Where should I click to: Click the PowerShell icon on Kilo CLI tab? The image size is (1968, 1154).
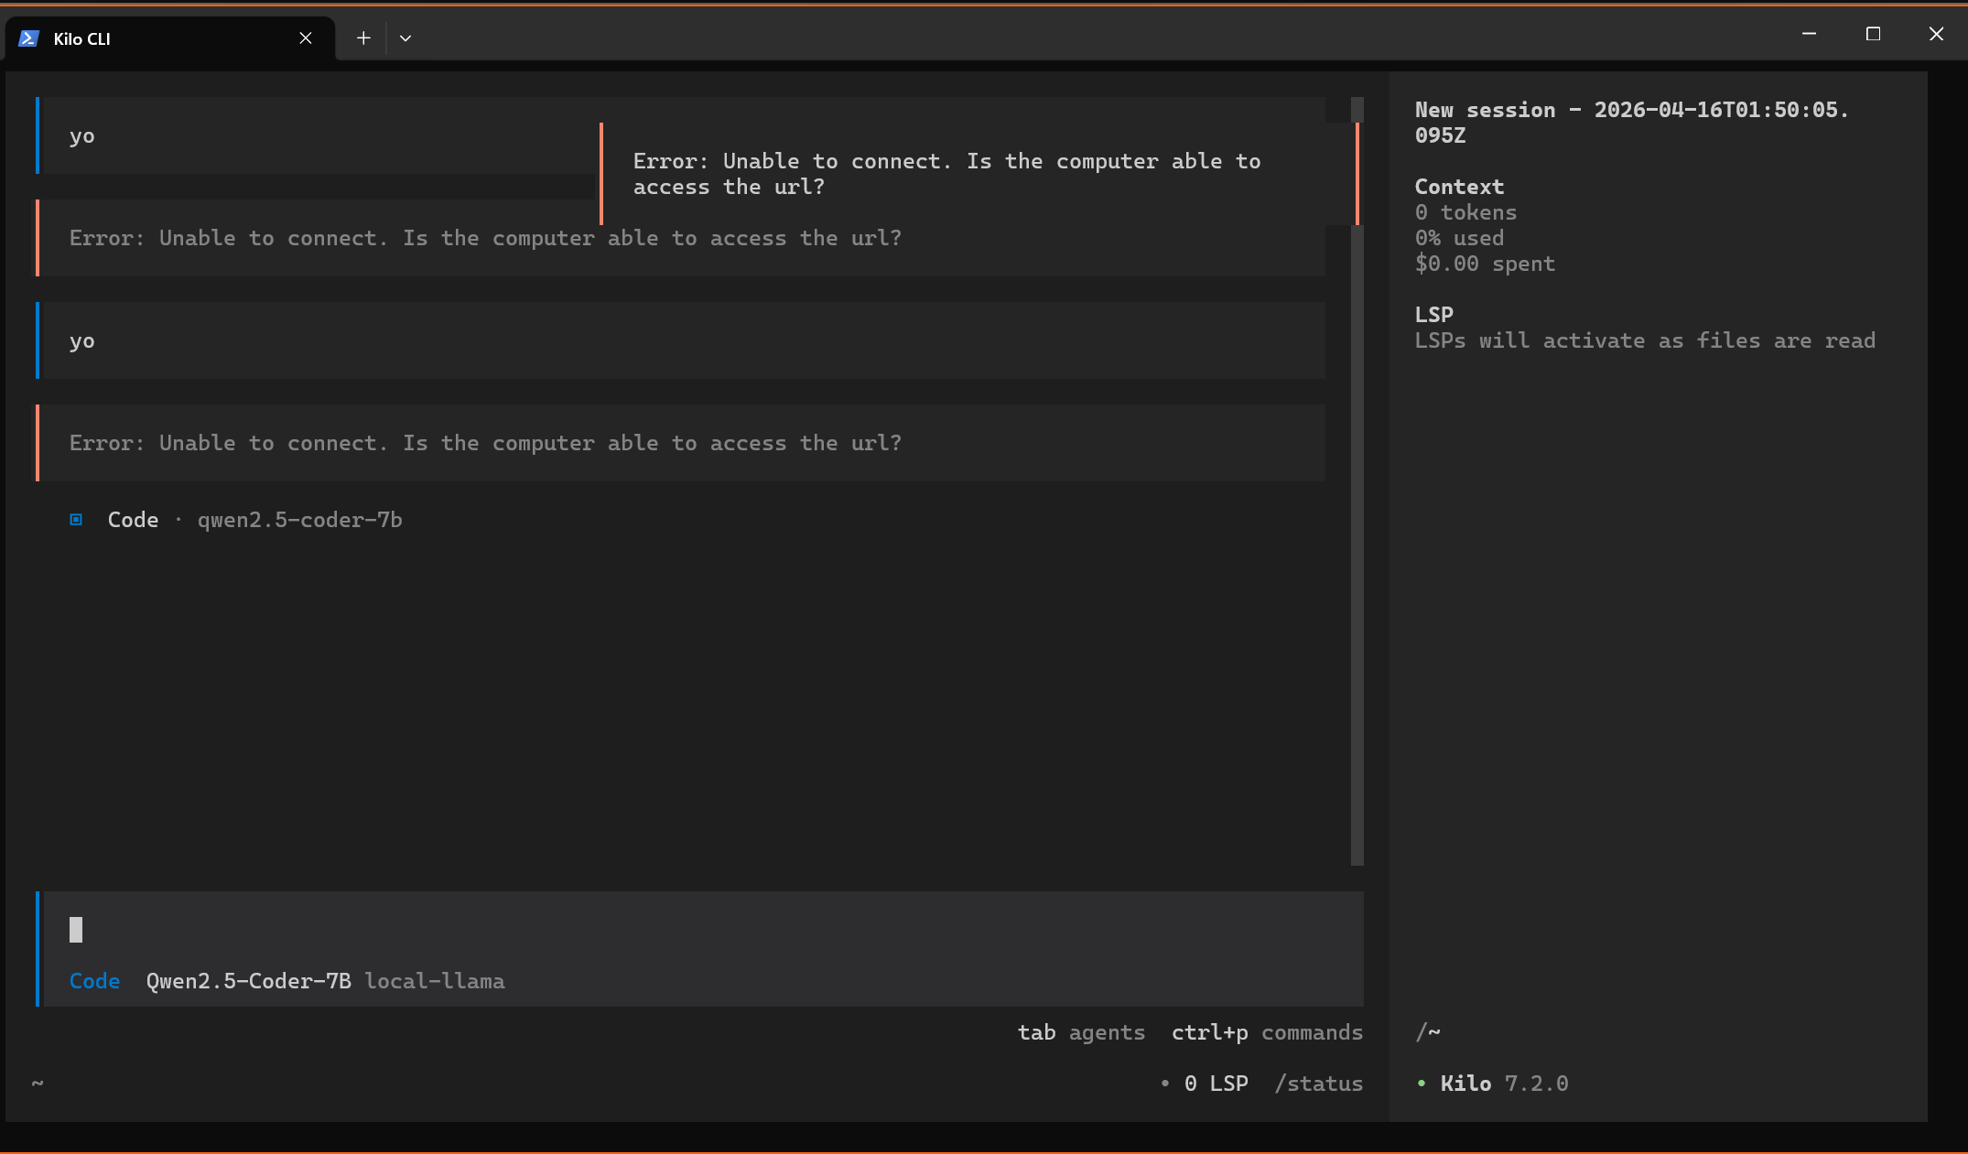(28, 38)
